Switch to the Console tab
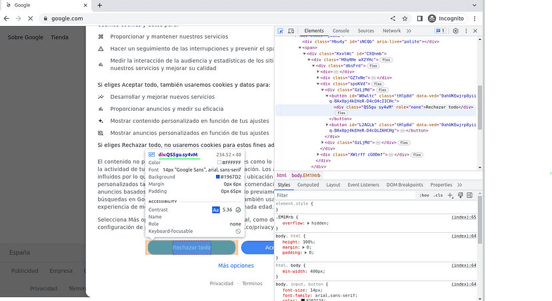This screenshot has height=301, width=552. coord(341,31)
